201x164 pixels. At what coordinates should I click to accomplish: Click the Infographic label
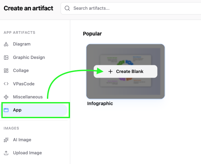[x=100, y=103]
